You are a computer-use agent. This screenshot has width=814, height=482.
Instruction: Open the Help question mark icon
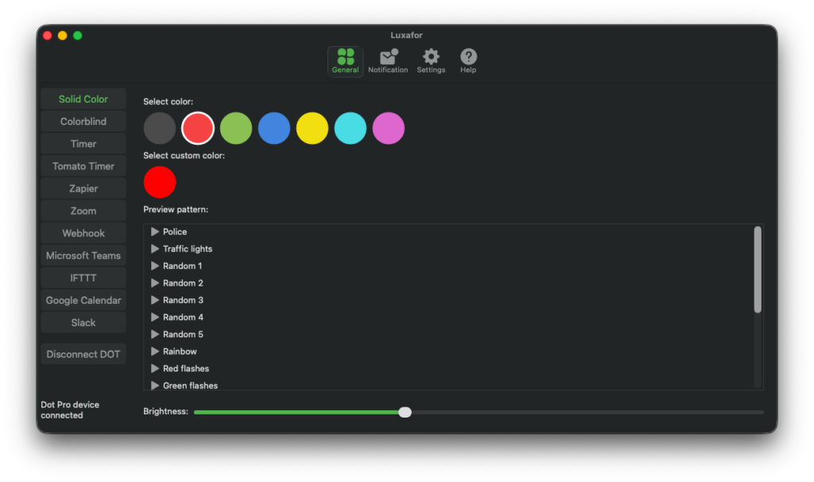tap(468, 57)
